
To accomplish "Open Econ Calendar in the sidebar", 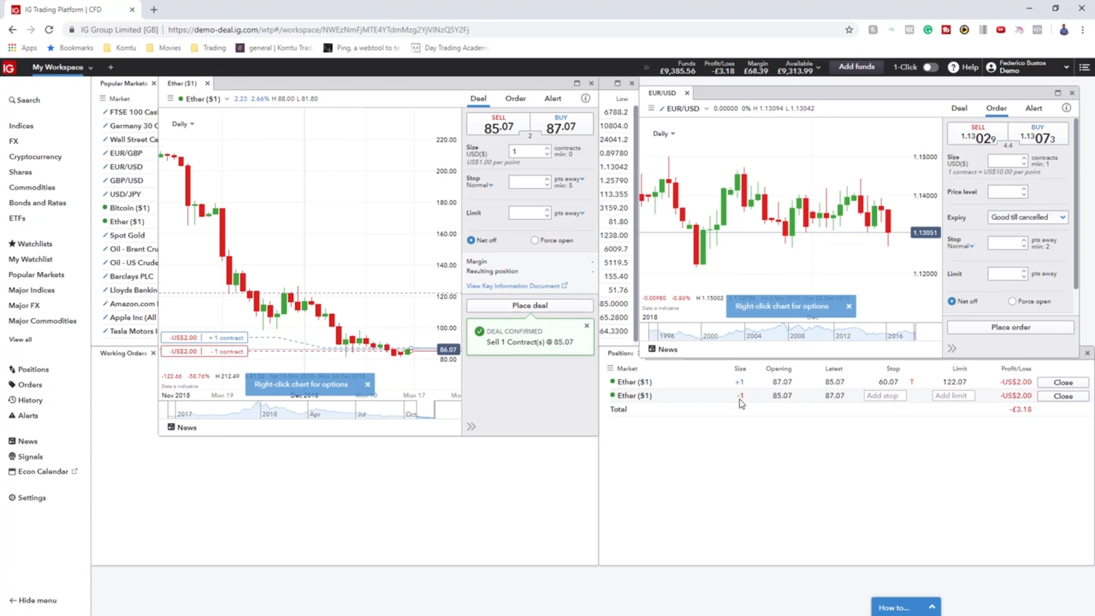I will coord(43,472).
